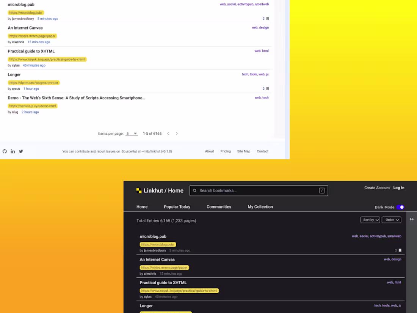The height and width of the screenshot is (313, 417).
Task: Click bookmark icon on light Longer entry
Action: pyautogui.click(x=268, y=89)
